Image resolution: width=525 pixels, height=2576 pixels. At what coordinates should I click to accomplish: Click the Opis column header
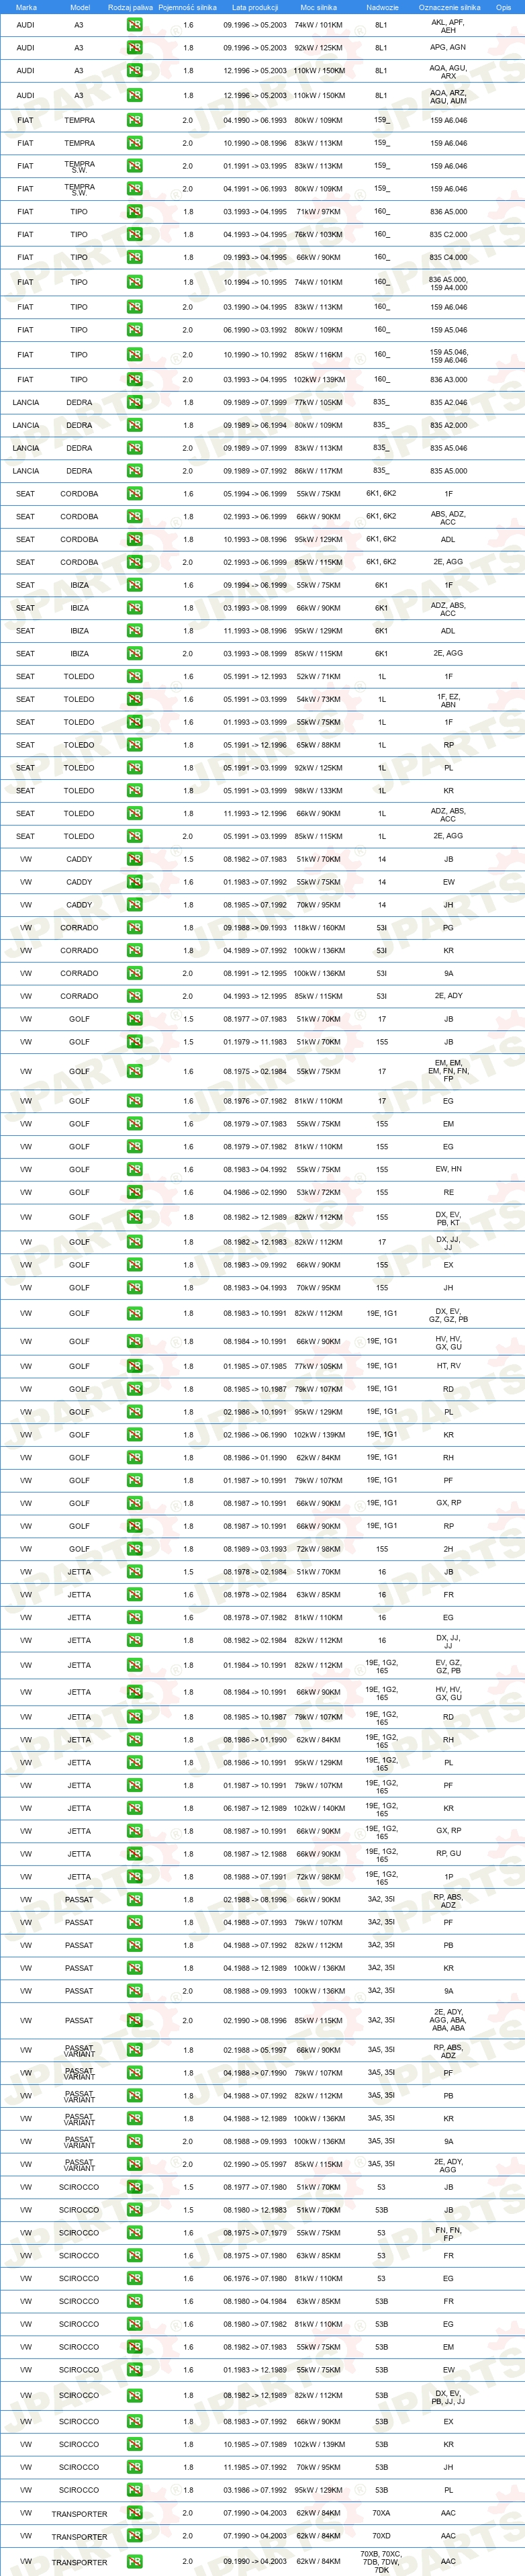tap(503, 7)
